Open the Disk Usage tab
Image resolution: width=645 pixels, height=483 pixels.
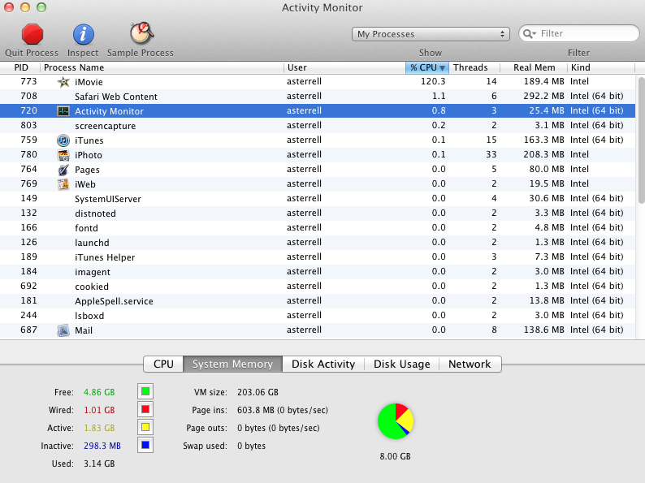pos(402,364)
